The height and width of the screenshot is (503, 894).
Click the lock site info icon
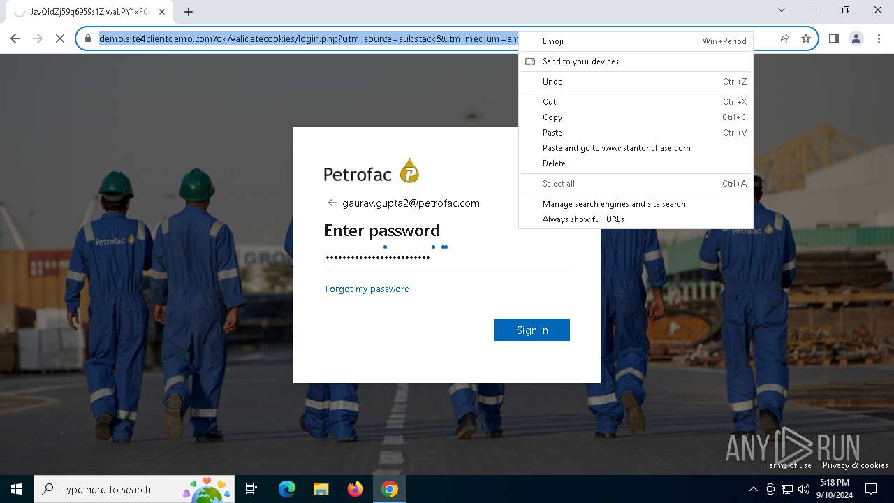point(88,39)
